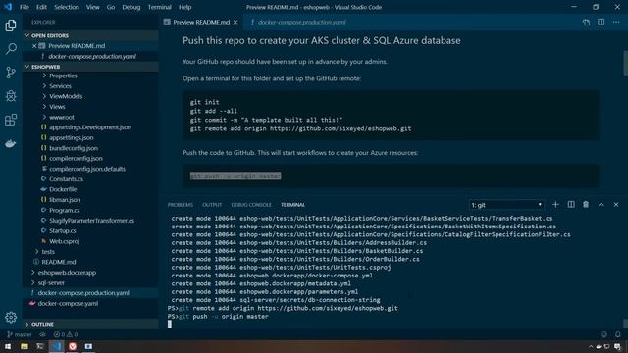Click the highlighted git push command

[235, 176]
